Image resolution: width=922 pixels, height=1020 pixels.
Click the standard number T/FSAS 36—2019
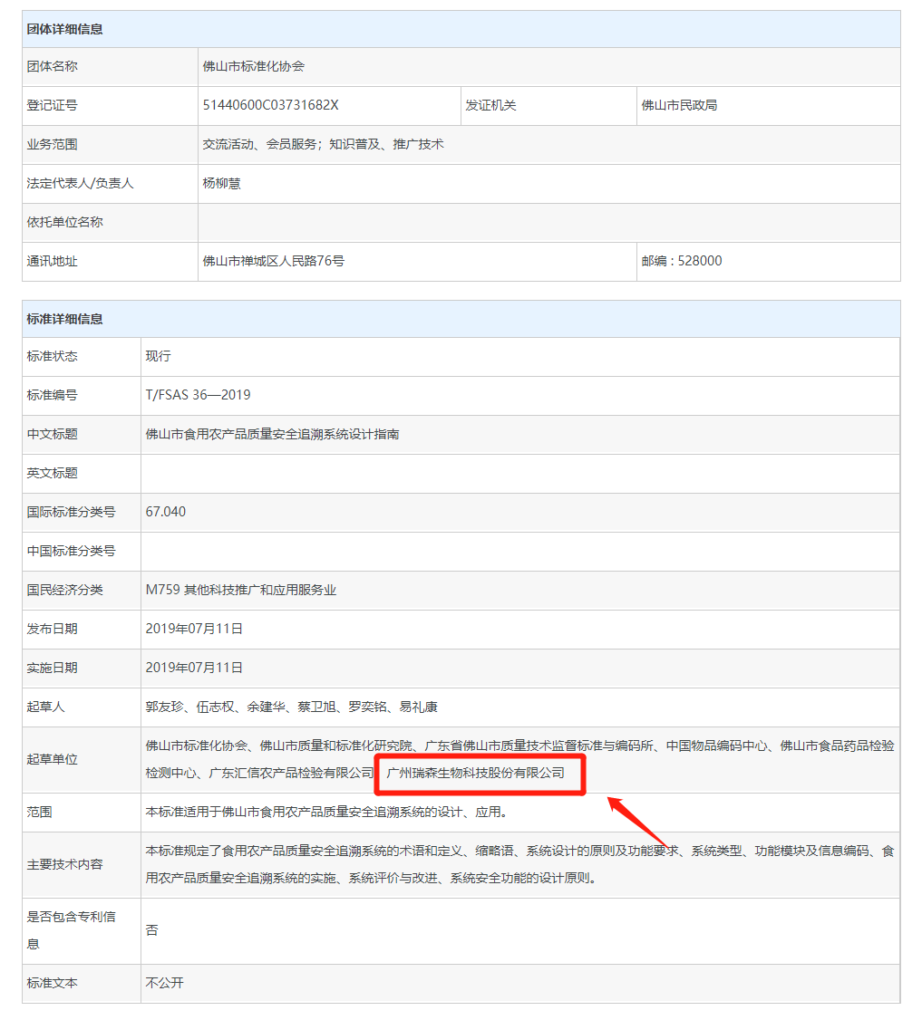point(198,395)
